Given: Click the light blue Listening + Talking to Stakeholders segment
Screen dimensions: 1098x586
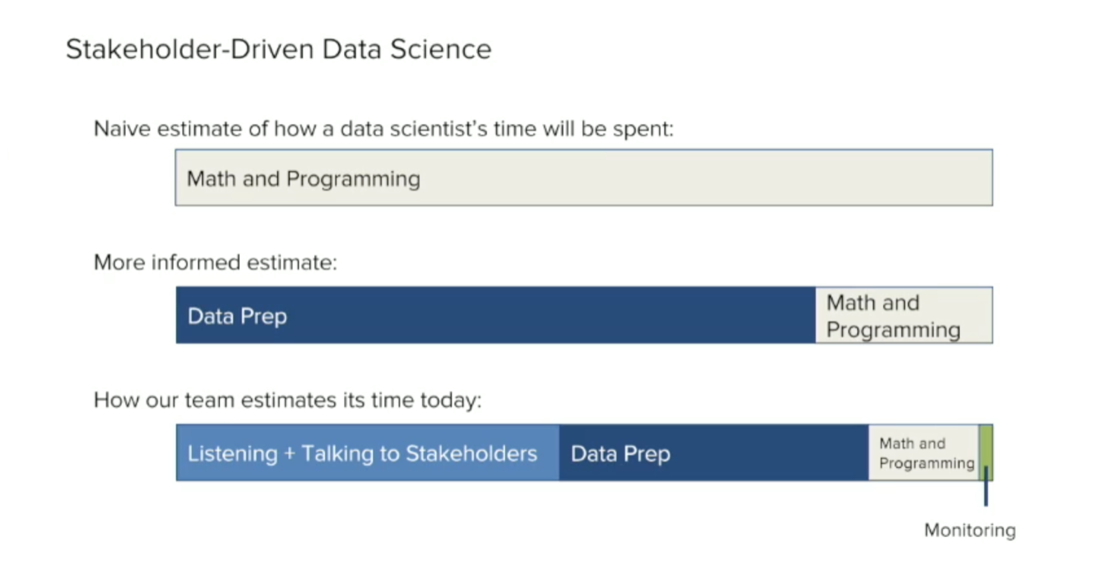Looking at the screenshot, I should point(368,453).
